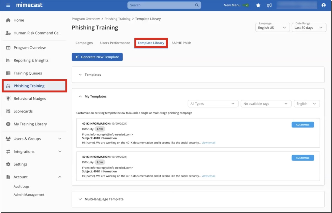332x213 pixels.
Task: Open the hamburger navigation menu
Action: point(8,5)
